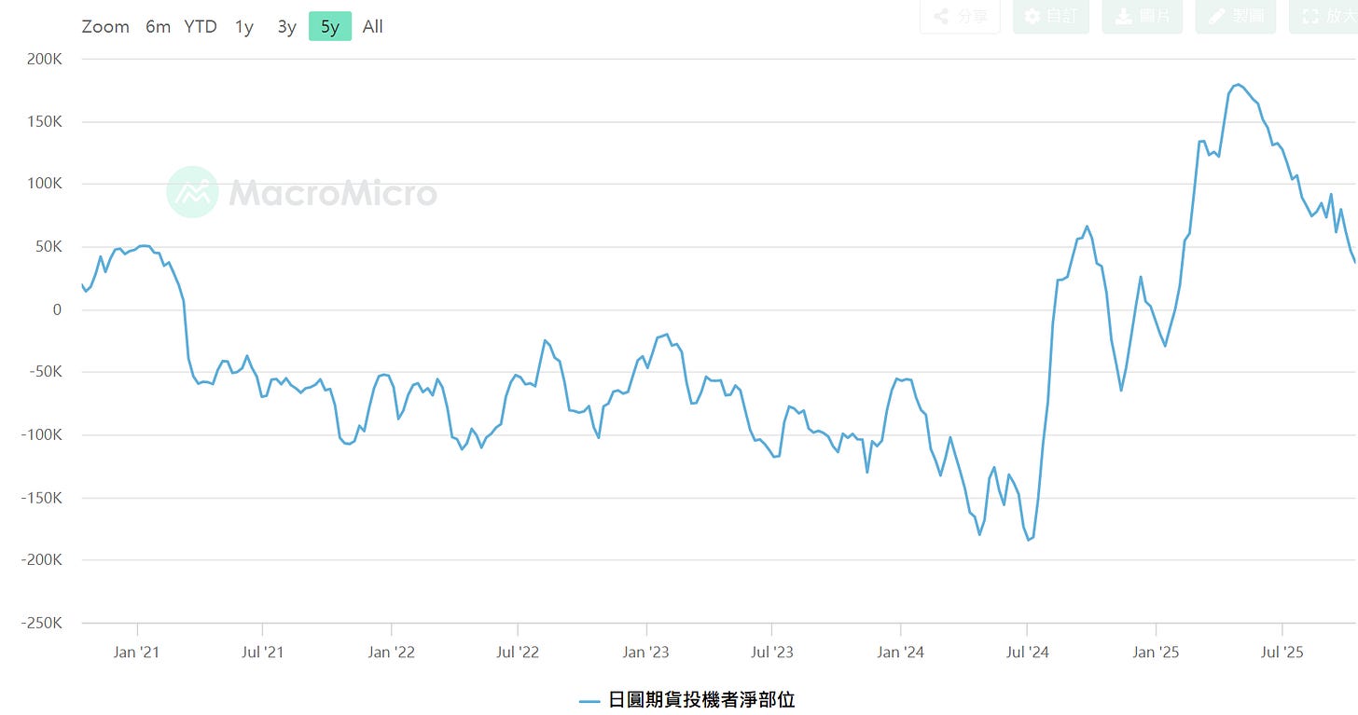Click the Jan '23 x-axis label
1358x715 pixels.
pos(646,652)
